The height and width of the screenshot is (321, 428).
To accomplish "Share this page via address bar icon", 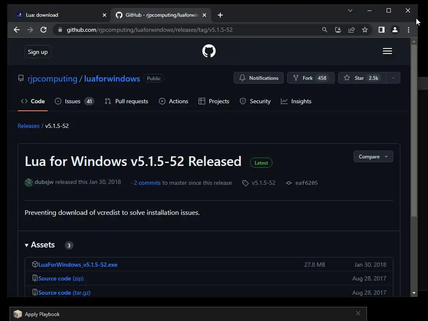I will point(352,30).
